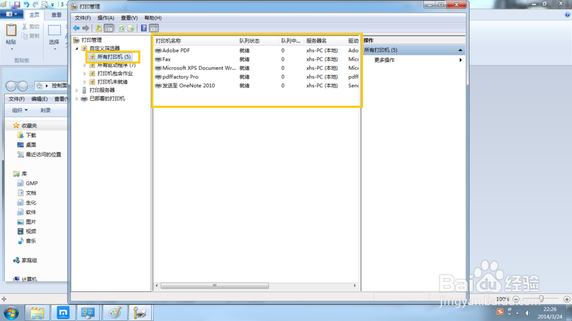This screenshot has height=321, width=572.
Task: Open Windows Explorer from the taskbar
Action: 37,313
